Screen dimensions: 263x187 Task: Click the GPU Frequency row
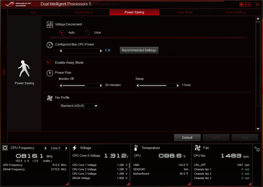(x=35, y=165)
